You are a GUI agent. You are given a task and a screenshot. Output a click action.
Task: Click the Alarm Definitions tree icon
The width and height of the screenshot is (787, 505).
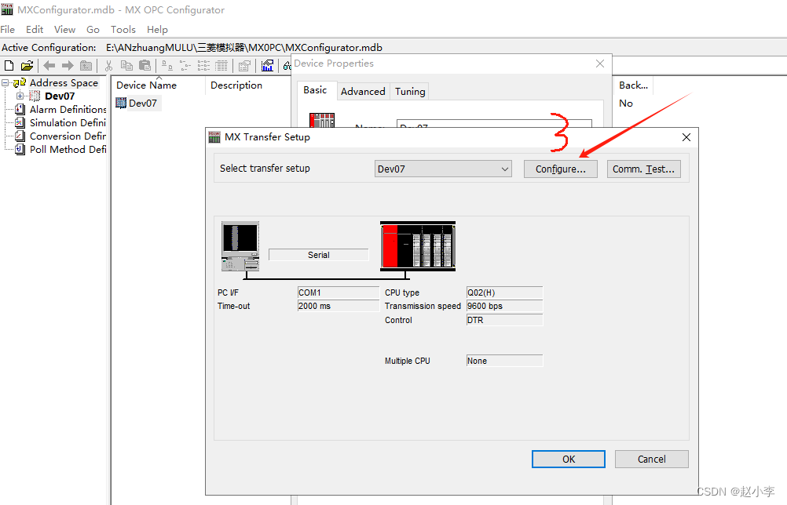[20, 109]
